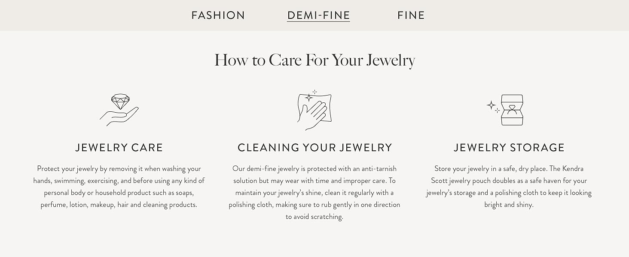Select the CLEANING YOUR JEWELRY heading
The height and width of the screenshot is (257, 629).
pyautogui.click(x=314, y=147)
